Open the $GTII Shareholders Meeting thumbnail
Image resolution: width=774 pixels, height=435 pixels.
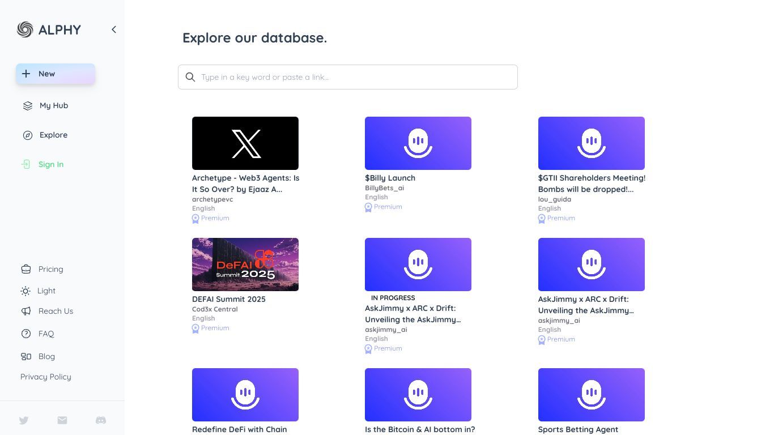point(592,143)
